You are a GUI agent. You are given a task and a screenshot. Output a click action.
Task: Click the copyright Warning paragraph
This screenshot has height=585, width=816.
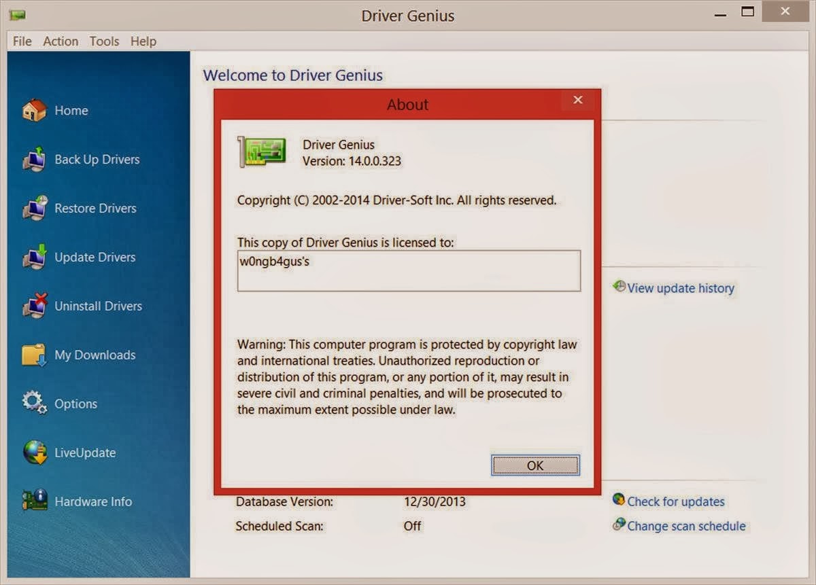407,377
